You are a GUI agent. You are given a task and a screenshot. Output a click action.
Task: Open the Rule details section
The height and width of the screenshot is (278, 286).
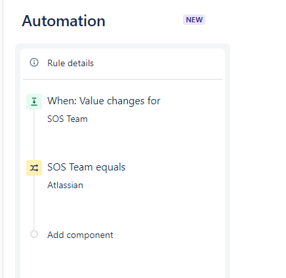[123, 63]
